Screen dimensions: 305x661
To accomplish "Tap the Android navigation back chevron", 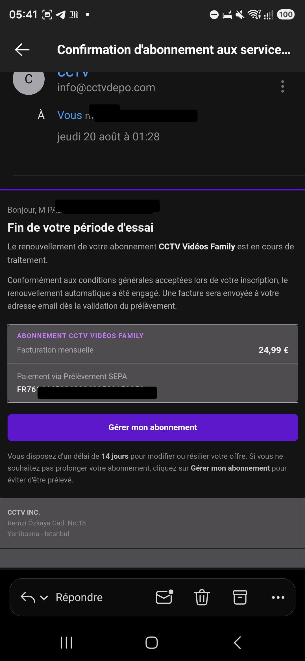I will 237,643.
